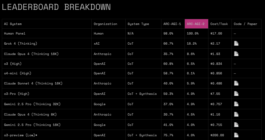Click the o3 (High) system name
The height and width of the screenshot is (140, 265).
pyautogui.click(x=13, y=64)
